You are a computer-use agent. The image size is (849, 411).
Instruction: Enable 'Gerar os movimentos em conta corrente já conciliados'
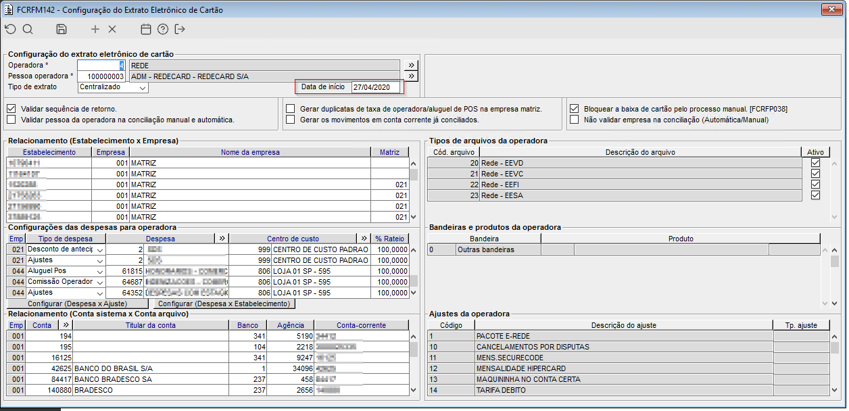[x=291, y=120]
